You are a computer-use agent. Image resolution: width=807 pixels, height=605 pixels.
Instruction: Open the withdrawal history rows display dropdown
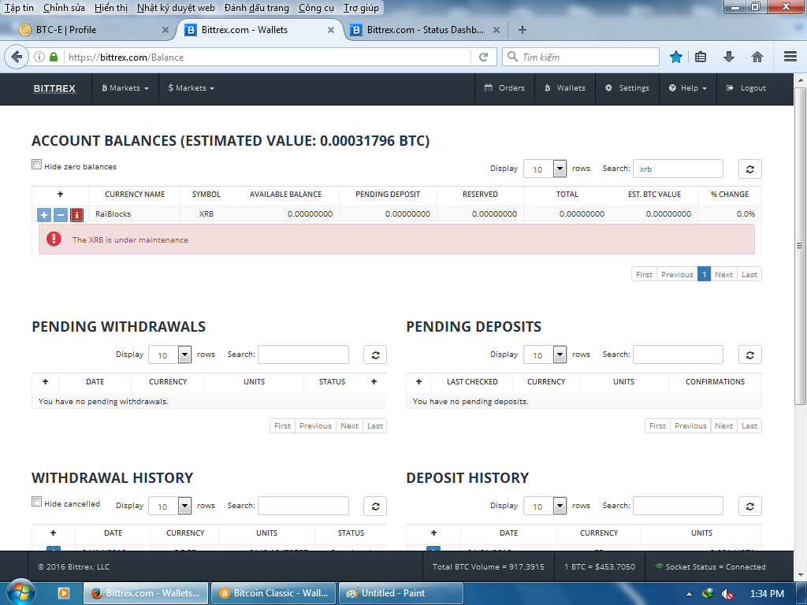click(170, 506)
